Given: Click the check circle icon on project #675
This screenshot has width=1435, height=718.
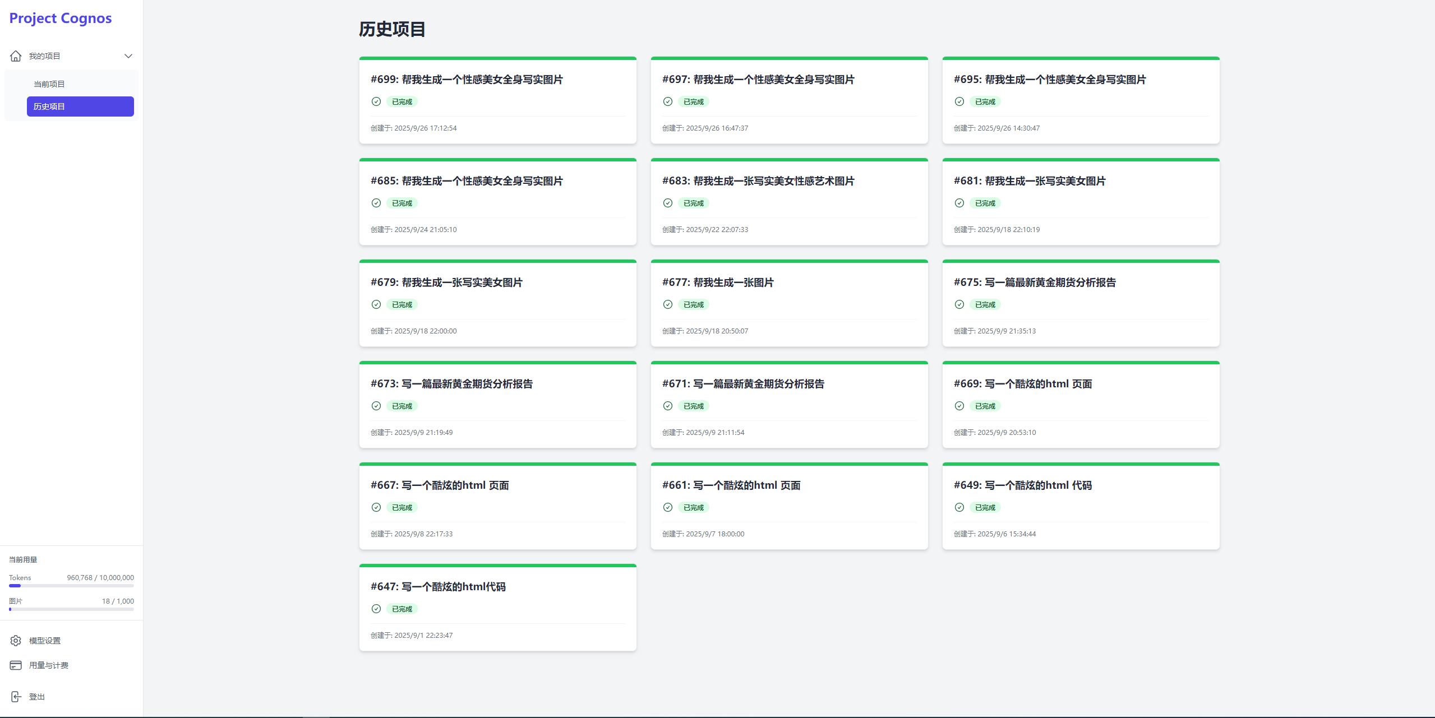Looking at the screenshot, I should point(959,304).
